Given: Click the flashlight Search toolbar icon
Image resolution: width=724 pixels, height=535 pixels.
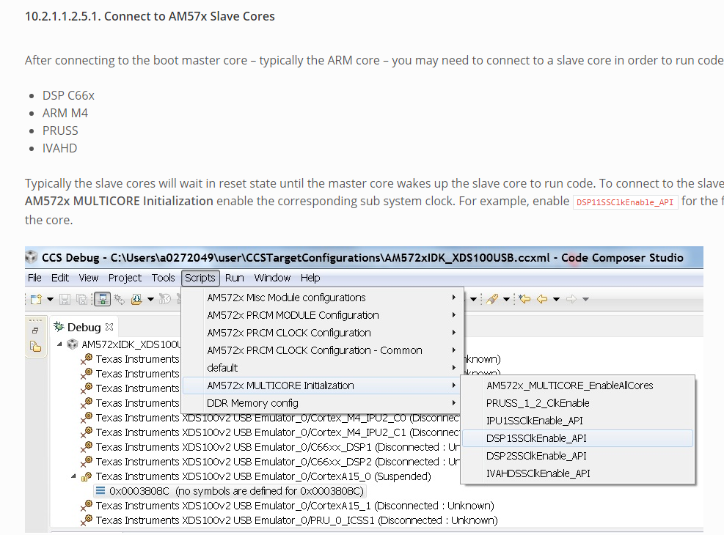Looking at the screenshot, I should [491, 299].
